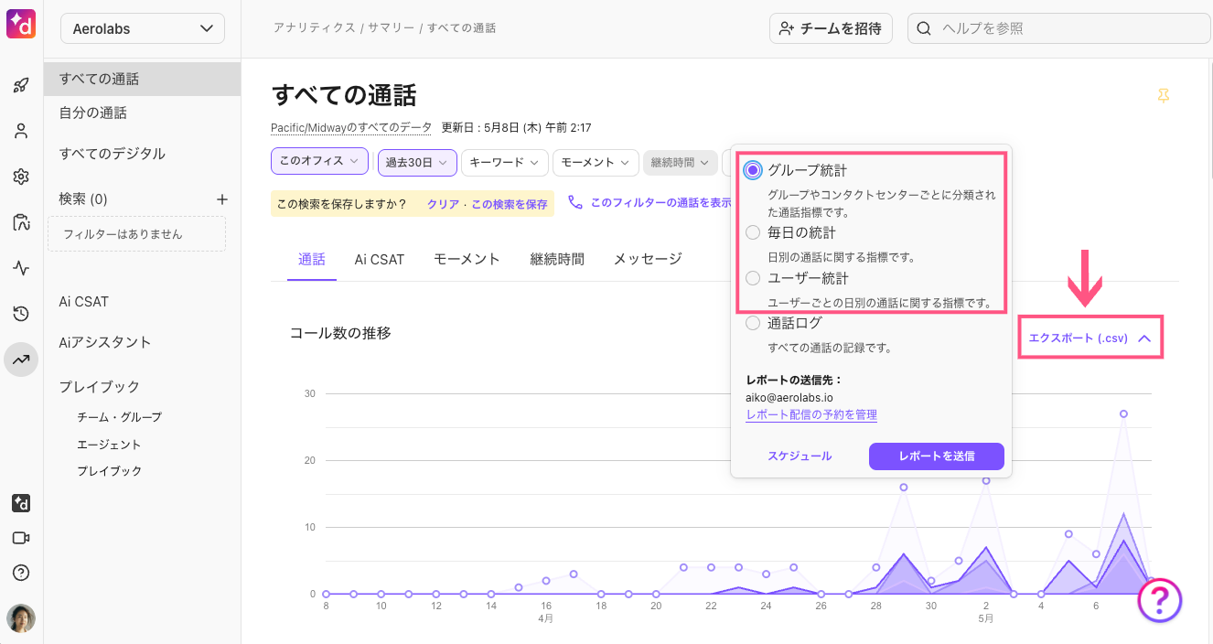The image size is (1213, 644).
Task: Select the グループ統計 radio button
Action: (753, 170)
